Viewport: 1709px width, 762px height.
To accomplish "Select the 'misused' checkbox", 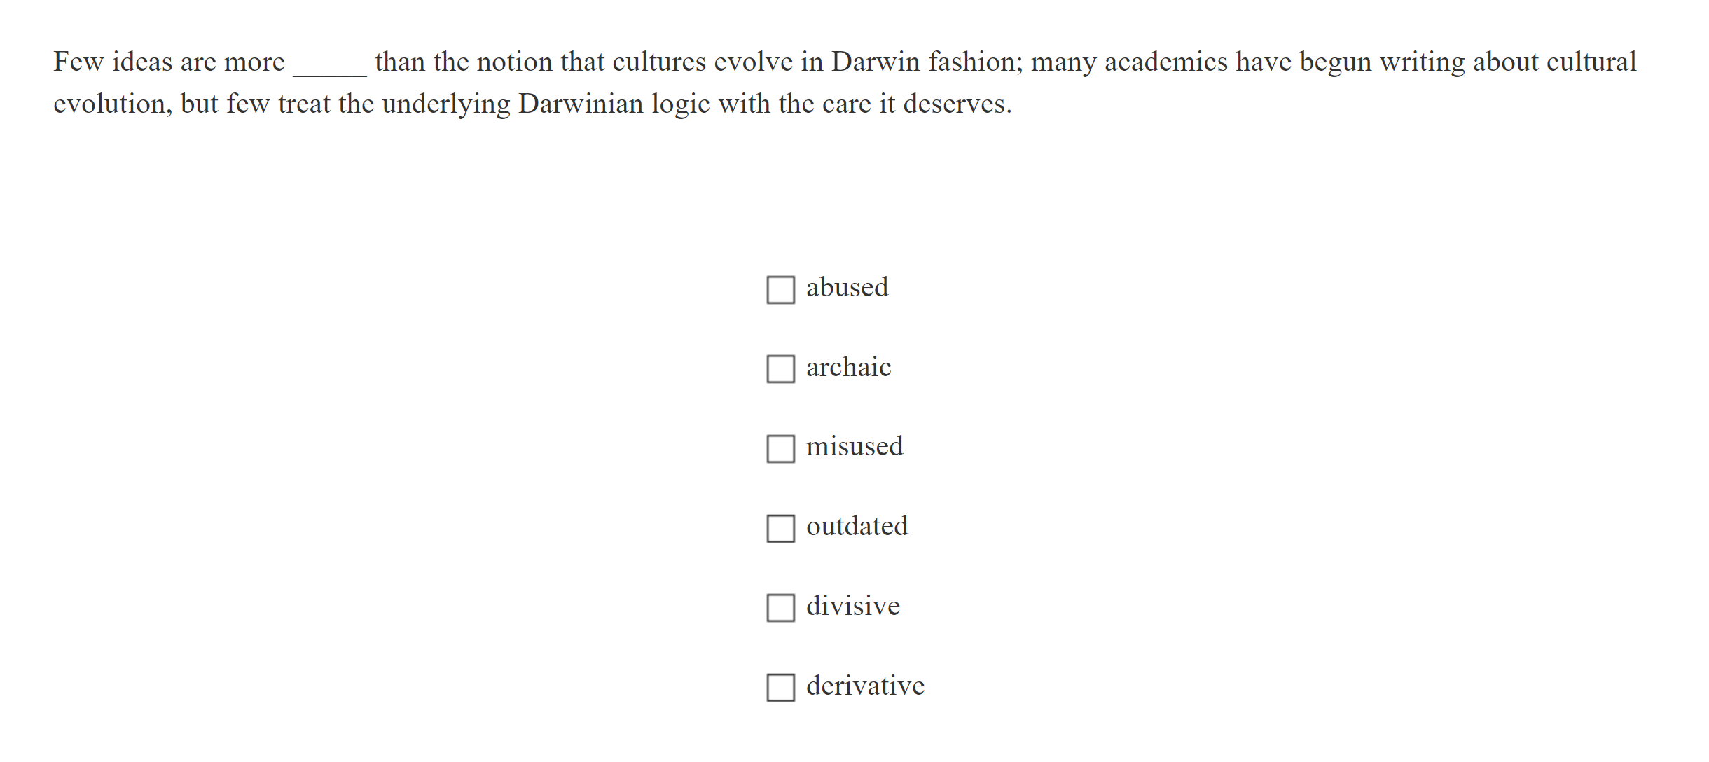I will click(x=780, y=449).
